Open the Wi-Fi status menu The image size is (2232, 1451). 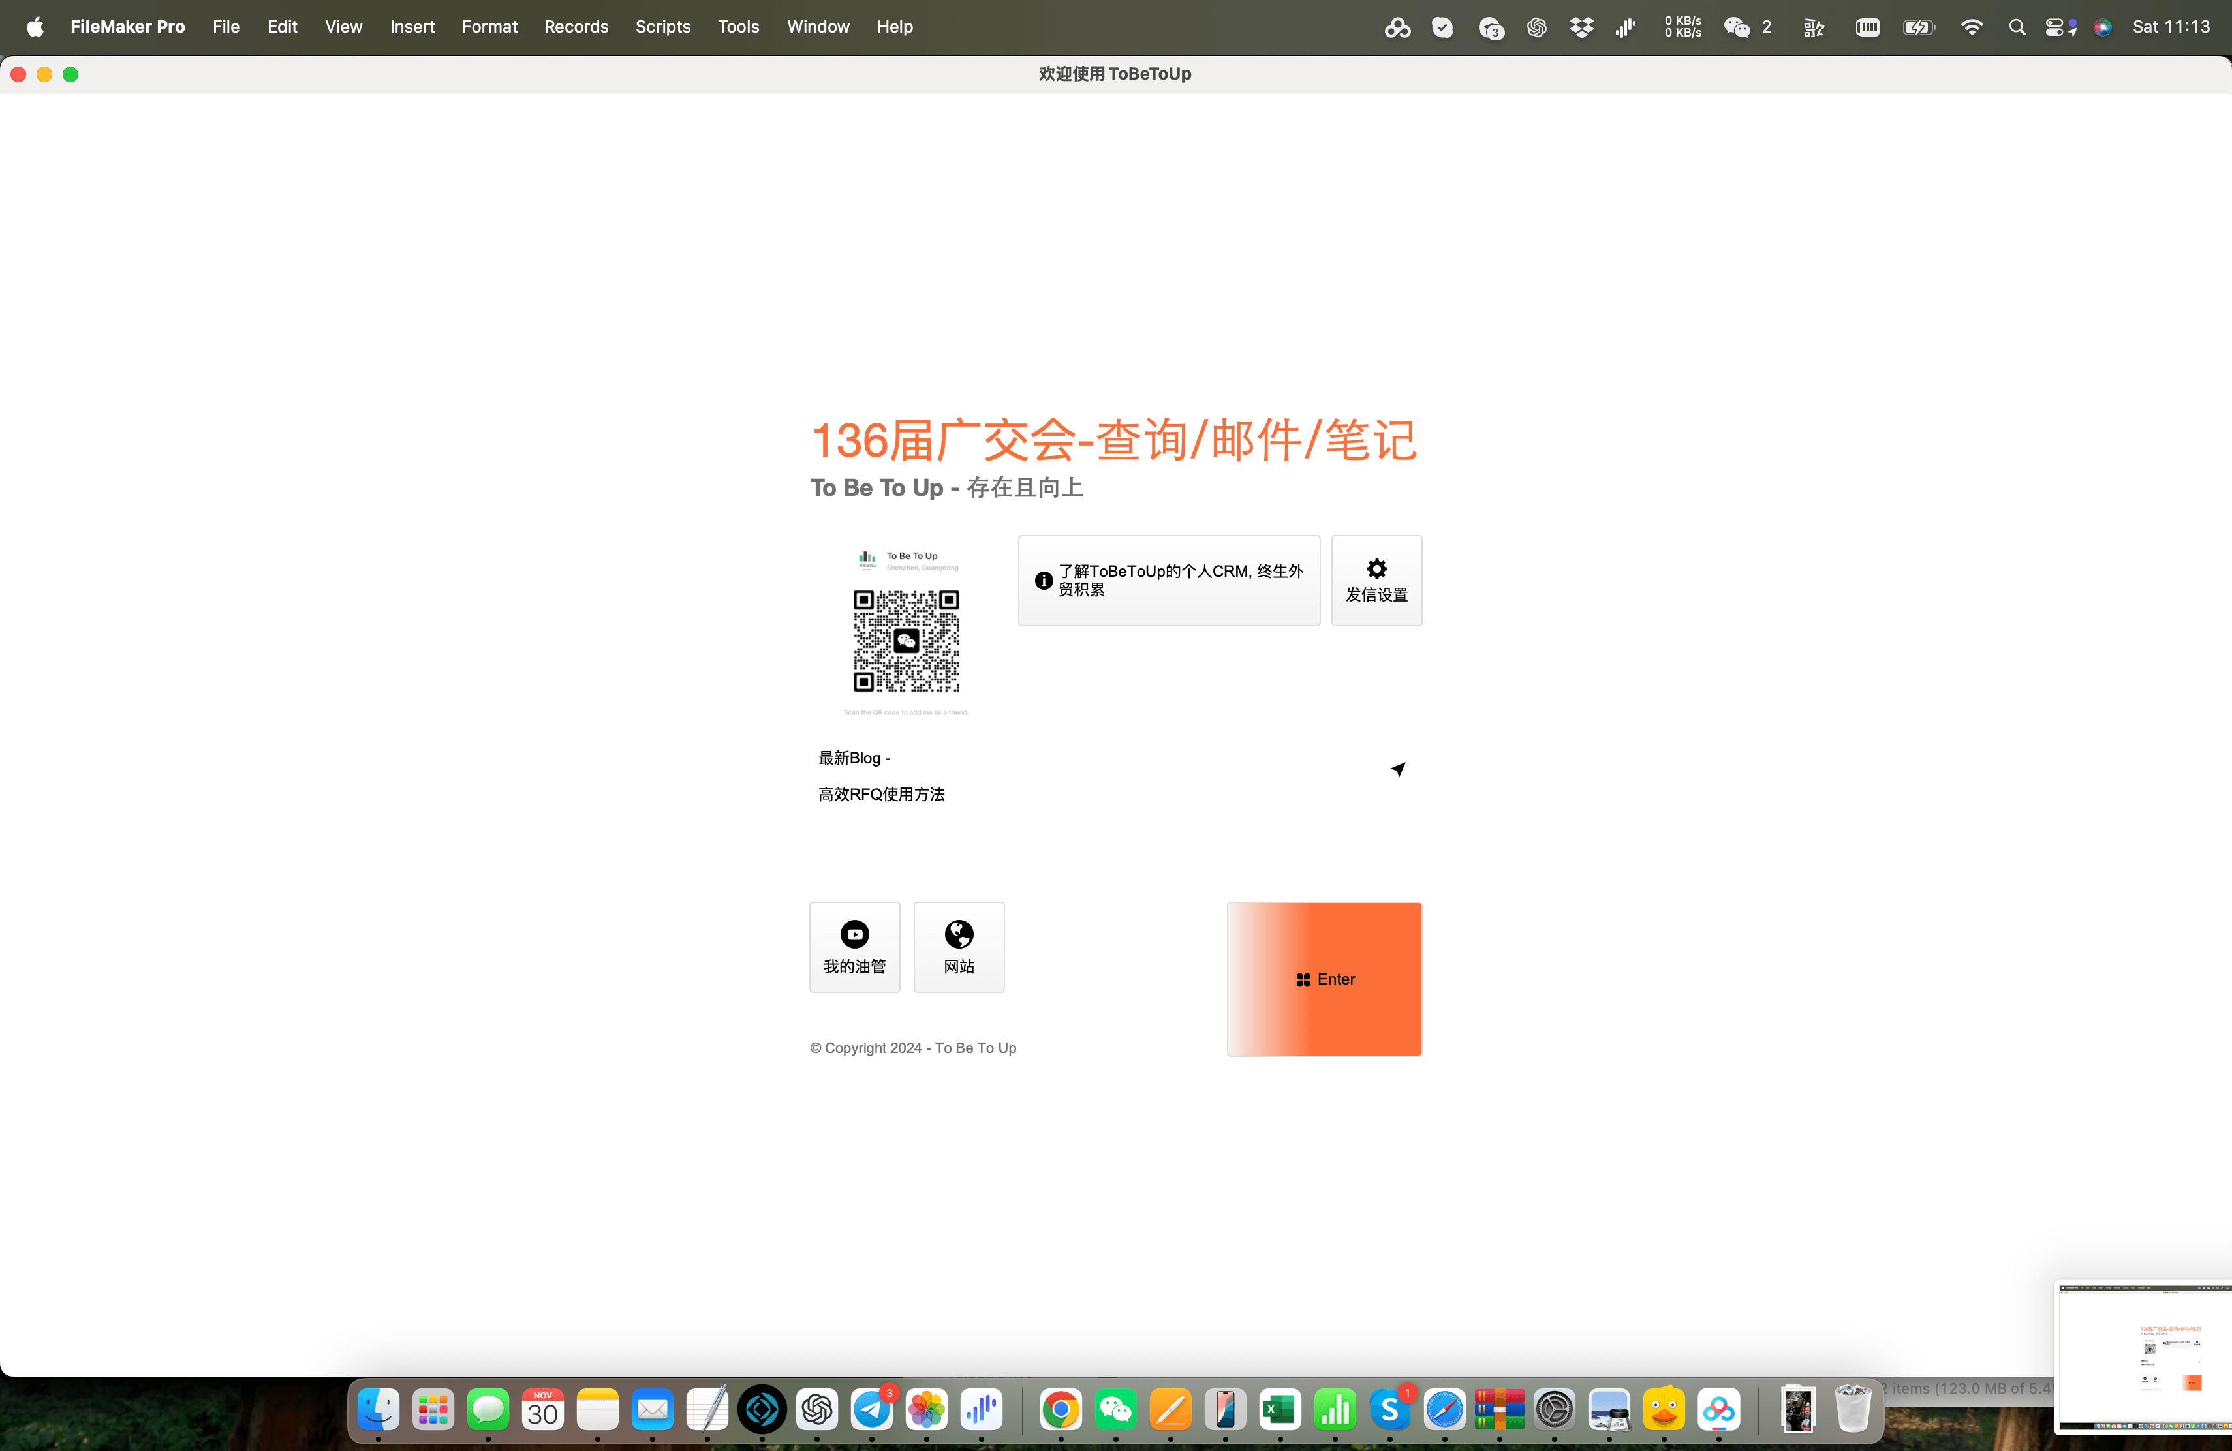1972,27
